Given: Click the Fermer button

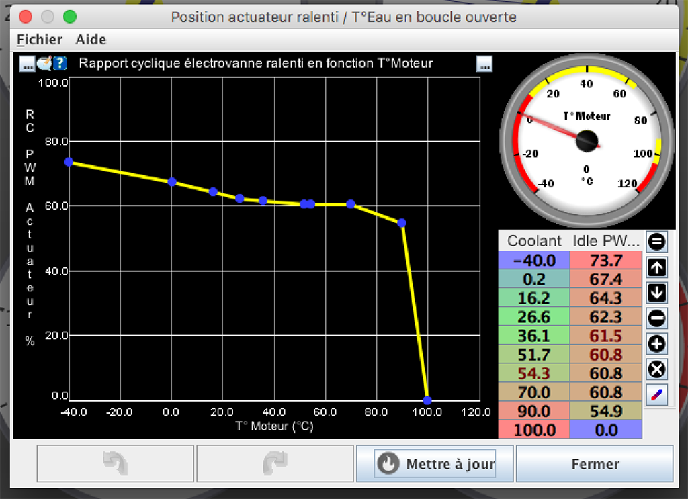Looking at the screenshot, I should [595, 464].
